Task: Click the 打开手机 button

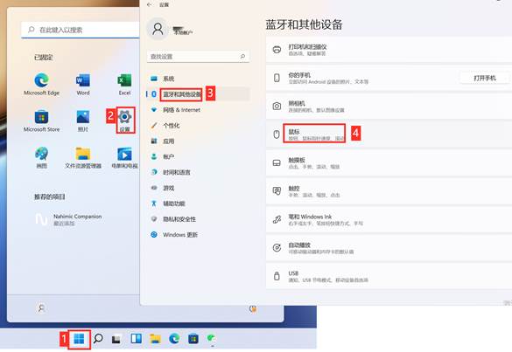Action: pyautogui.click(x=485, y=78)
